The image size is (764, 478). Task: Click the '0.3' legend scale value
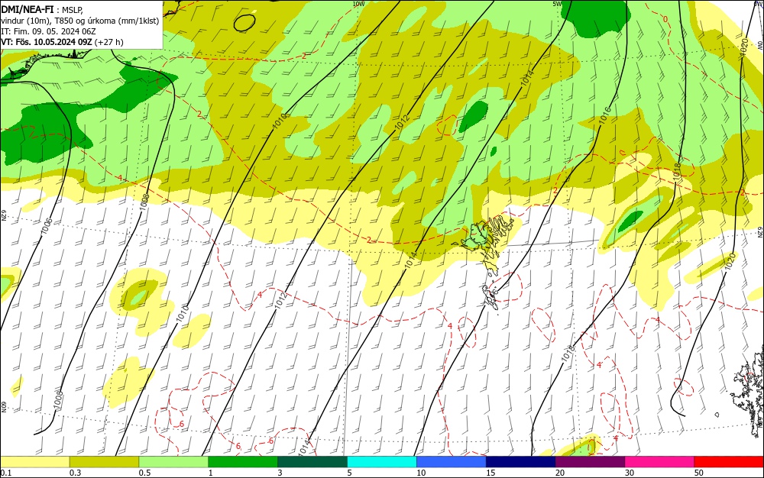tap(75, 473)
